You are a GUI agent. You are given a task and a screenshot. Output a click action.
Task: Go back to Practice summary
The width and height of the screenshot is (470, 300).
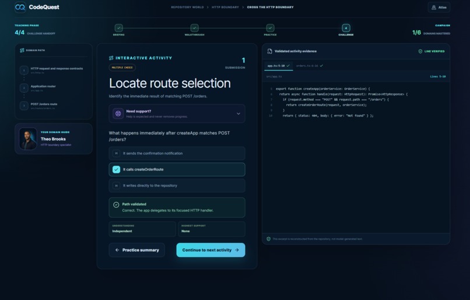[x=136, y=250]
